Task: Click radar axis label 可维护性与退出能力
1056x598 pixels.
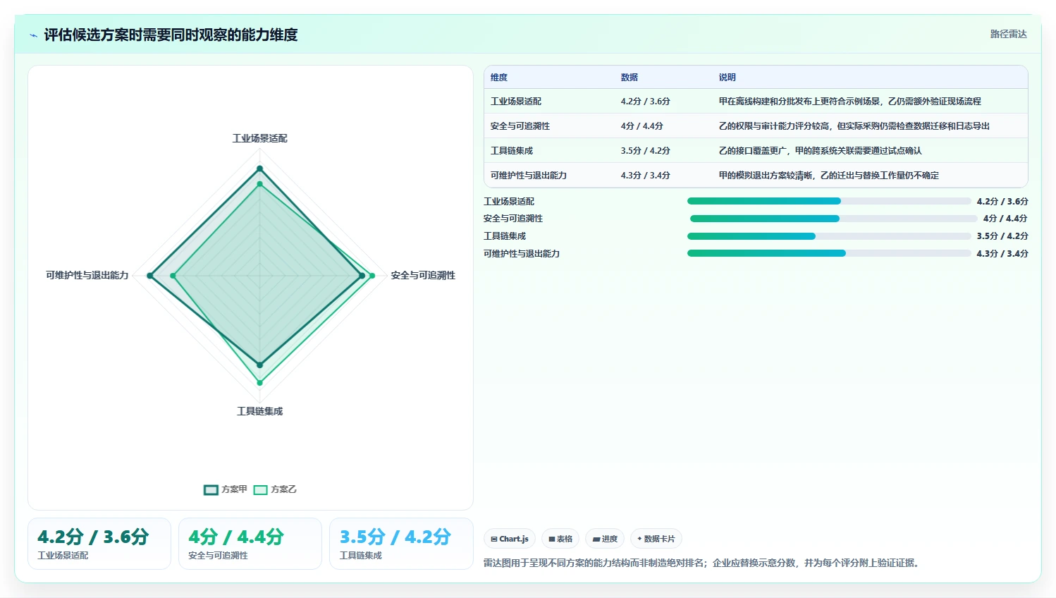Action: (87, 275)
